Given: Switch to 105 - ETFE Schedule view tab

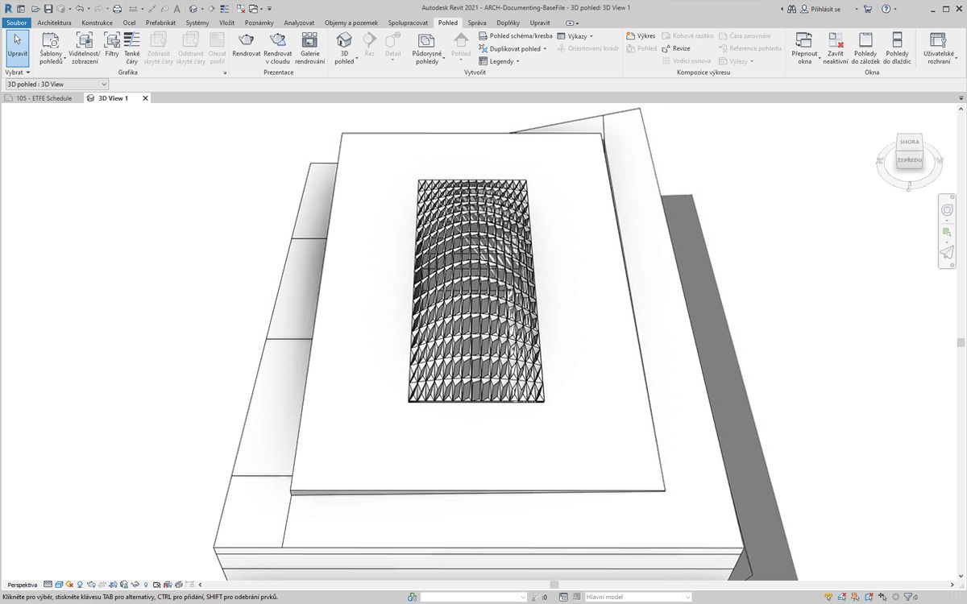Looking at the screenshot, I should click(43, 98).
